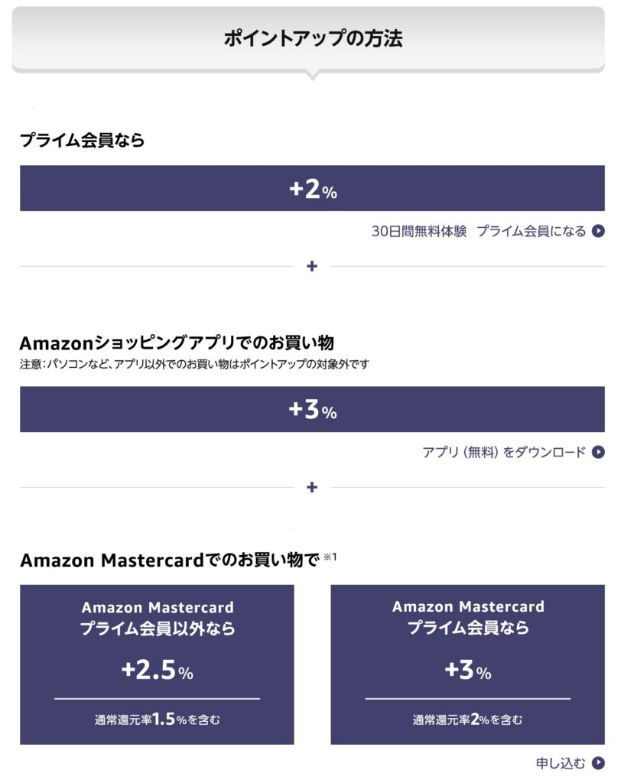Click the arrow icon beside 申し込む
The width and height of the screenshot is (624, 783).
click(598, 763)
